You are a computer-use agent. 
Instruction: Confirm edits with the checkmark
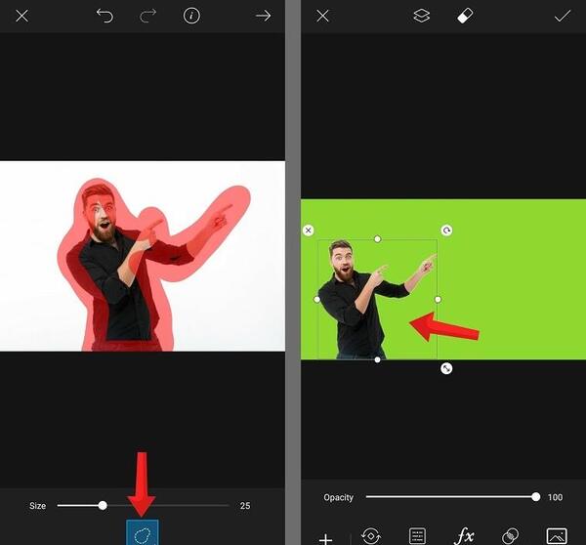(x=563, y=16)
